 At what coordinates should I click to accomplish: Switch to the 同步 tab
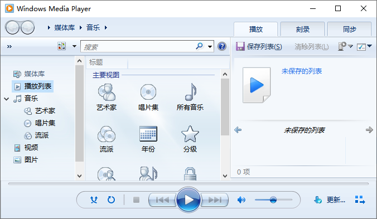(x=349, y=29)
